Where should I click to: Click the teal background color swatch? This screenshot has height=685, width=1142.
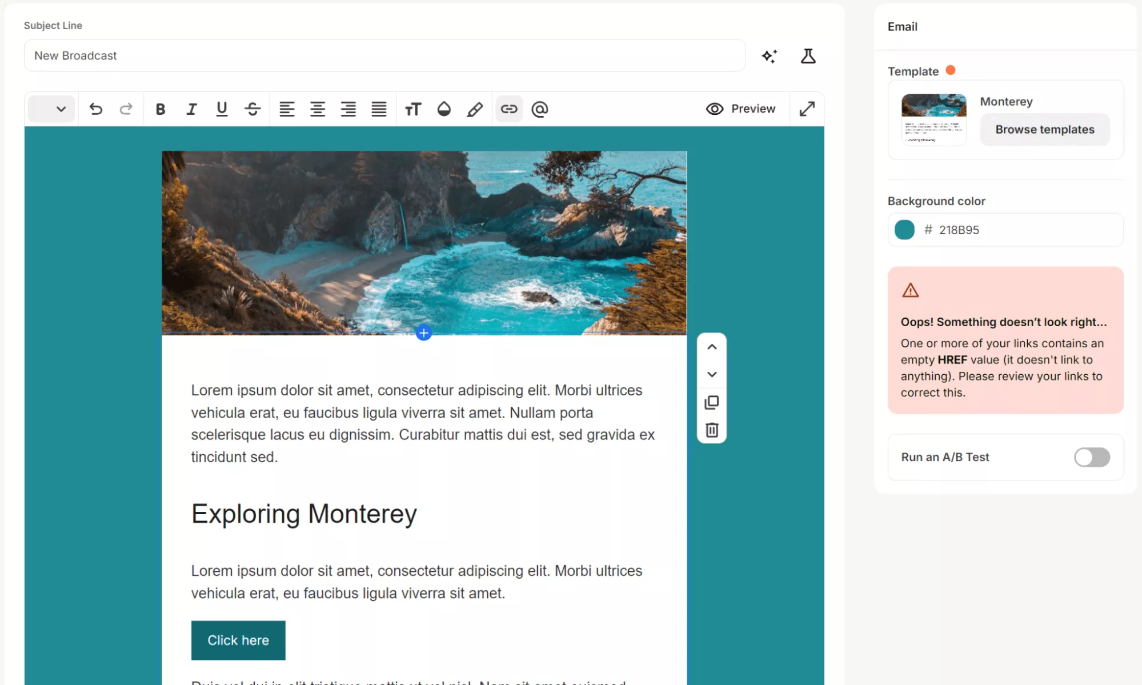[904, 230]
